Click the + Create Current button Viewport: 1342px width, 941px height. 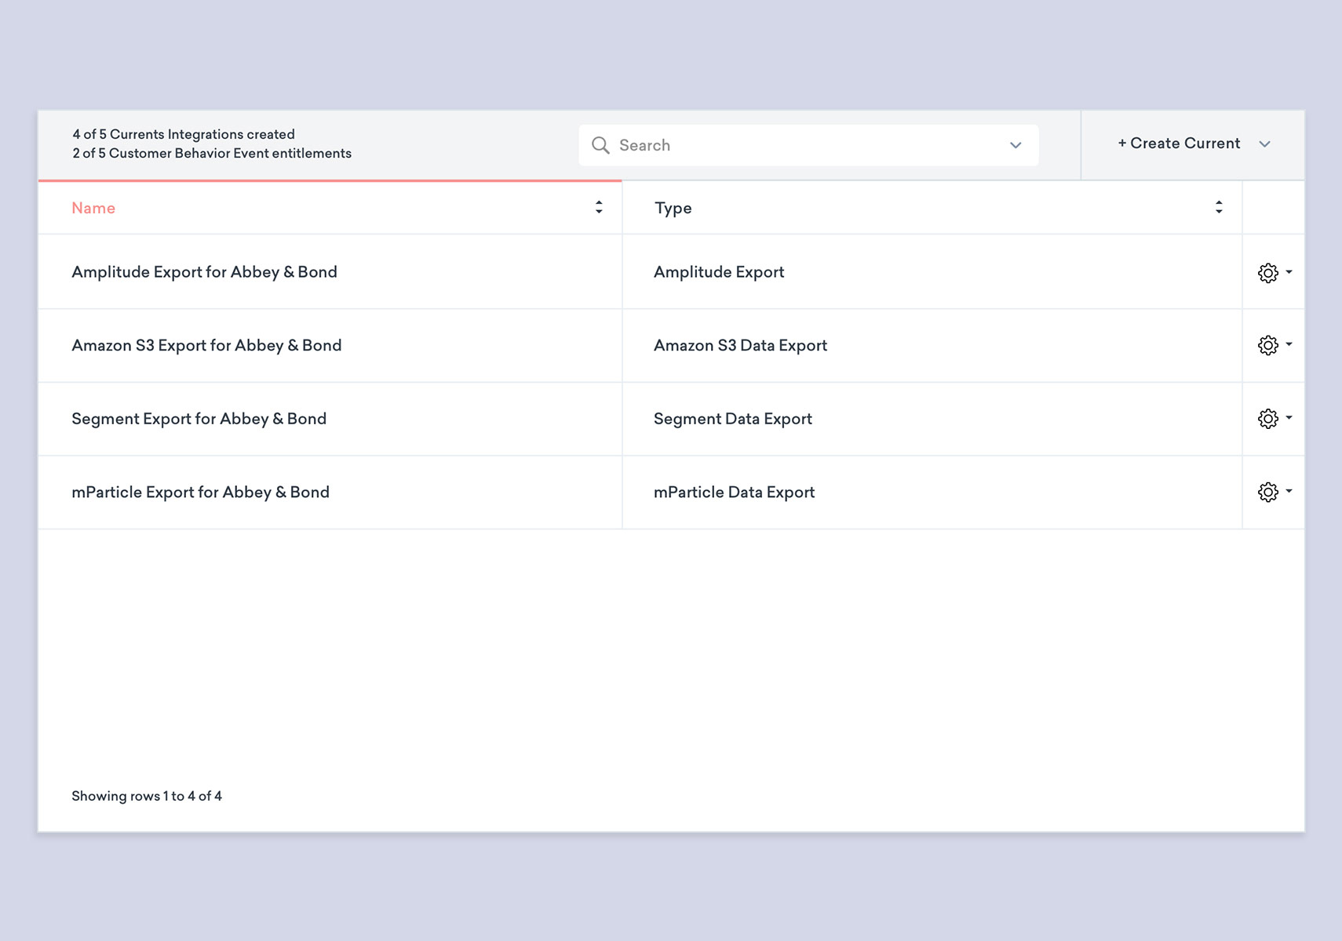point(1179,144)
